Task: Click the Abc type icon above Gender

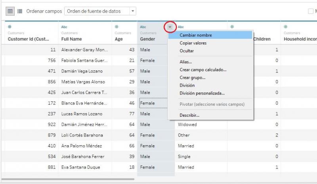Action: point(143,27)
